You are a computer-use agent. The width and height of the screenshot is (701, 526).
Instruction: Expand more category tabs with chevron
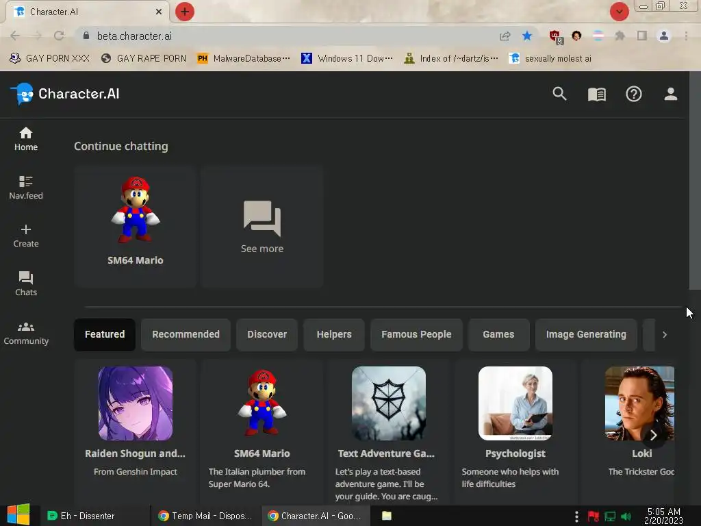click(x=664, y=334)
